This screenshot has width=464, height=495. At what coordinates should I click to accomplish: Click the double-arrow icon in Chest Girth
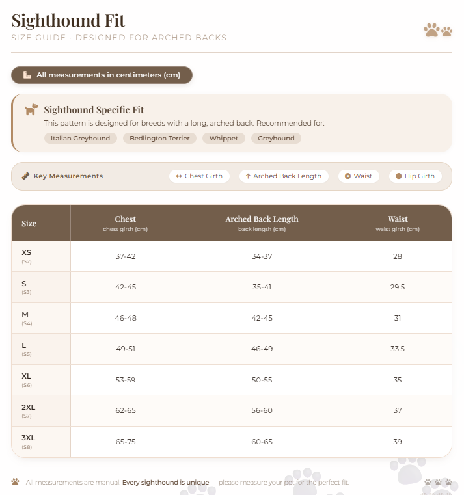pos(179,176)
